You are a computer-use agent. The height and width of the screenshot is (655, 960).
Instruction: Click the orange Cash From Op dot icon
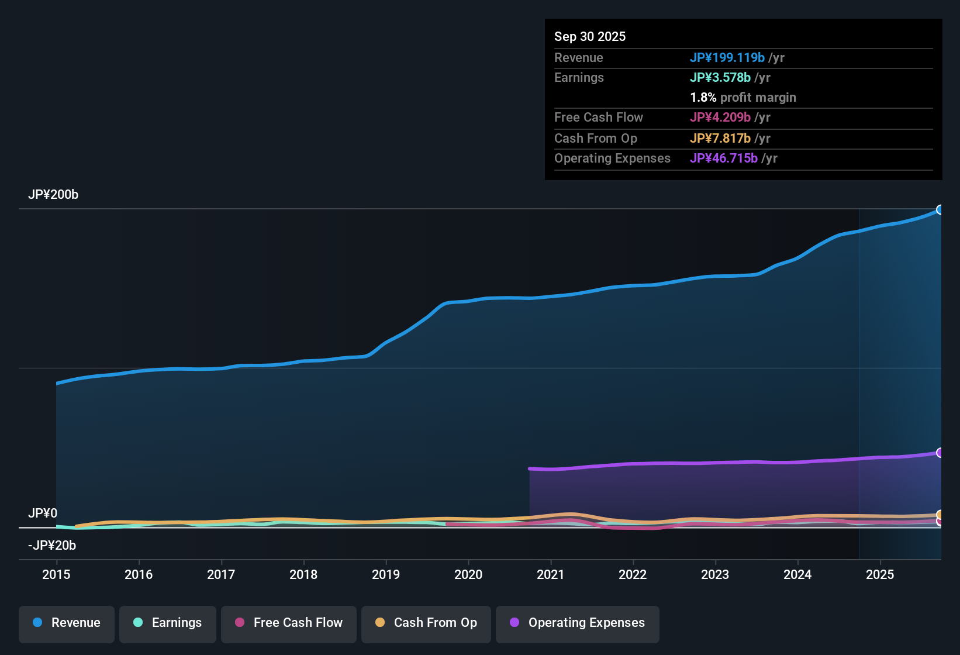[380, 623]
